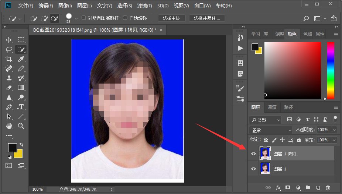The image size is (342, 194).
Task: Reset to default foreground/background colors
Action: point(9,156)
